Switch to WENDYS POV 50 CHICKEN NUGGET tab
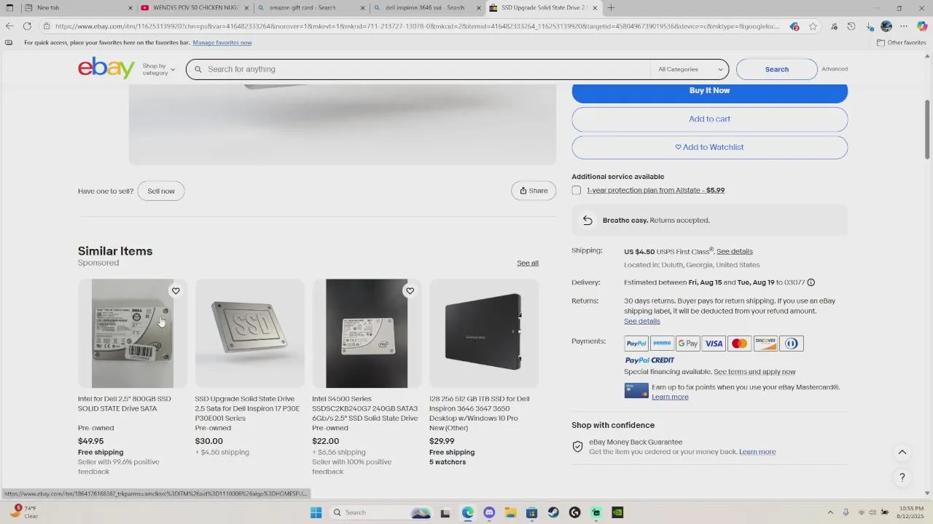 tap(194, 8)
